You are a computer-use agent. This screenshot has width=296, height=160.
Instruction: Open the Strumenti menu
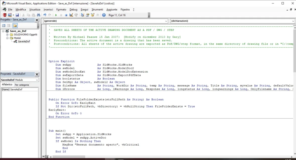pyautogui.click(x=97, y=9)
